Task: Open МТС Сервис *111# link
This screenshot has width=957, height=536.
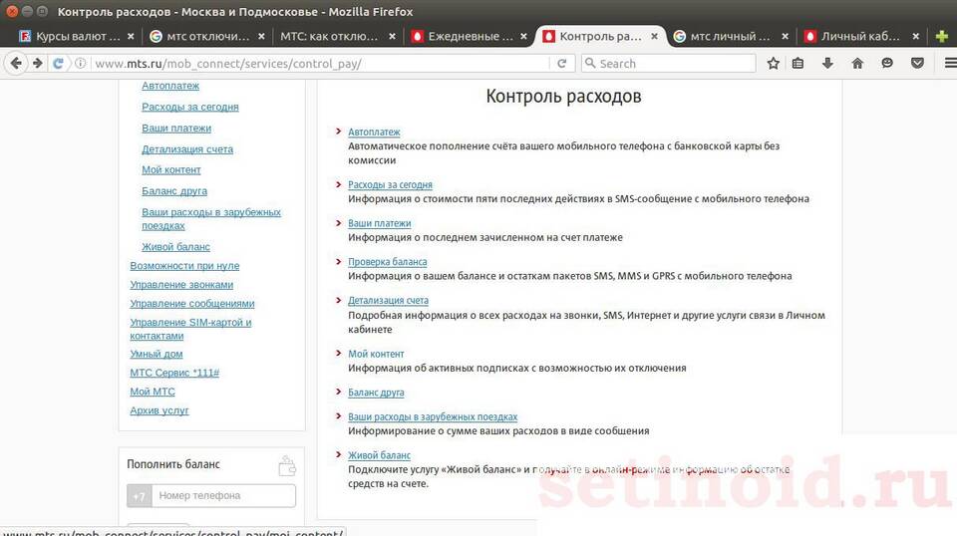Action: coord(174,373)
